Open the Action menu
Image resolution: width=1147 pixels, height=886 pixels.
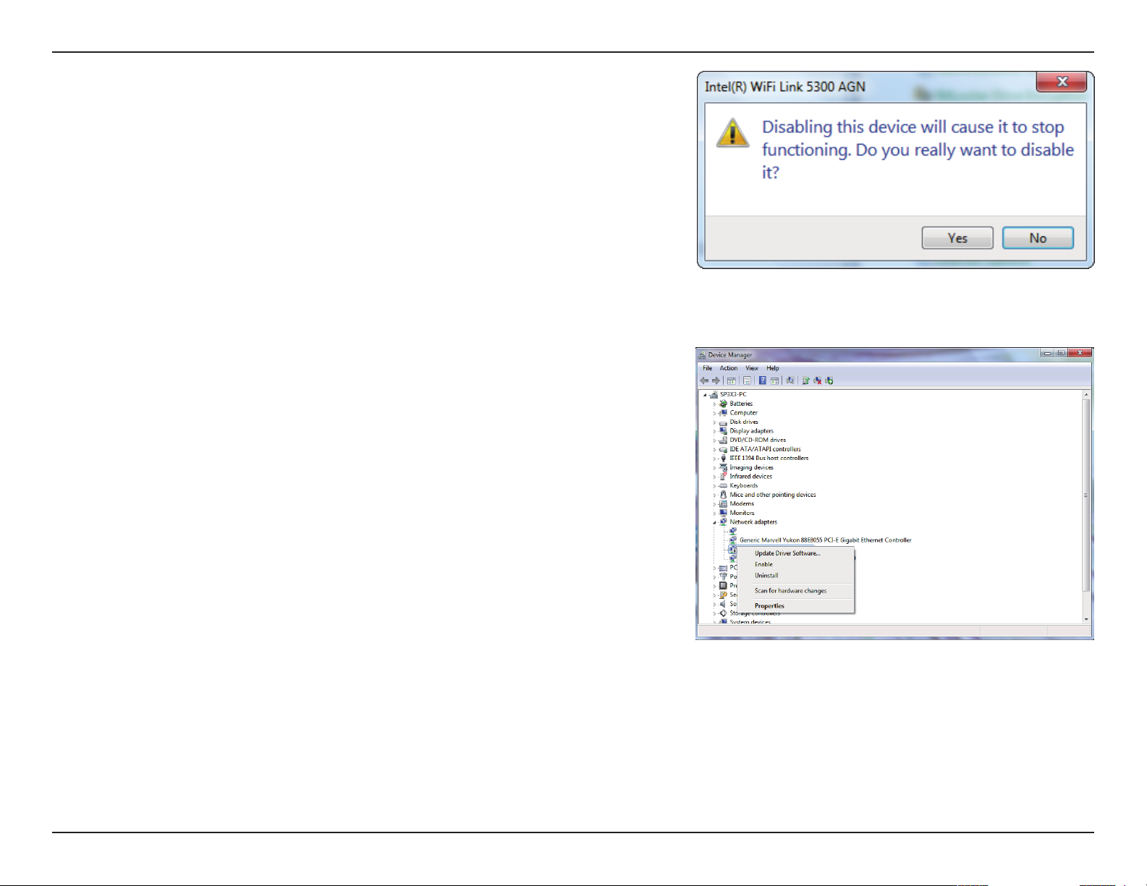coord(729,368)
